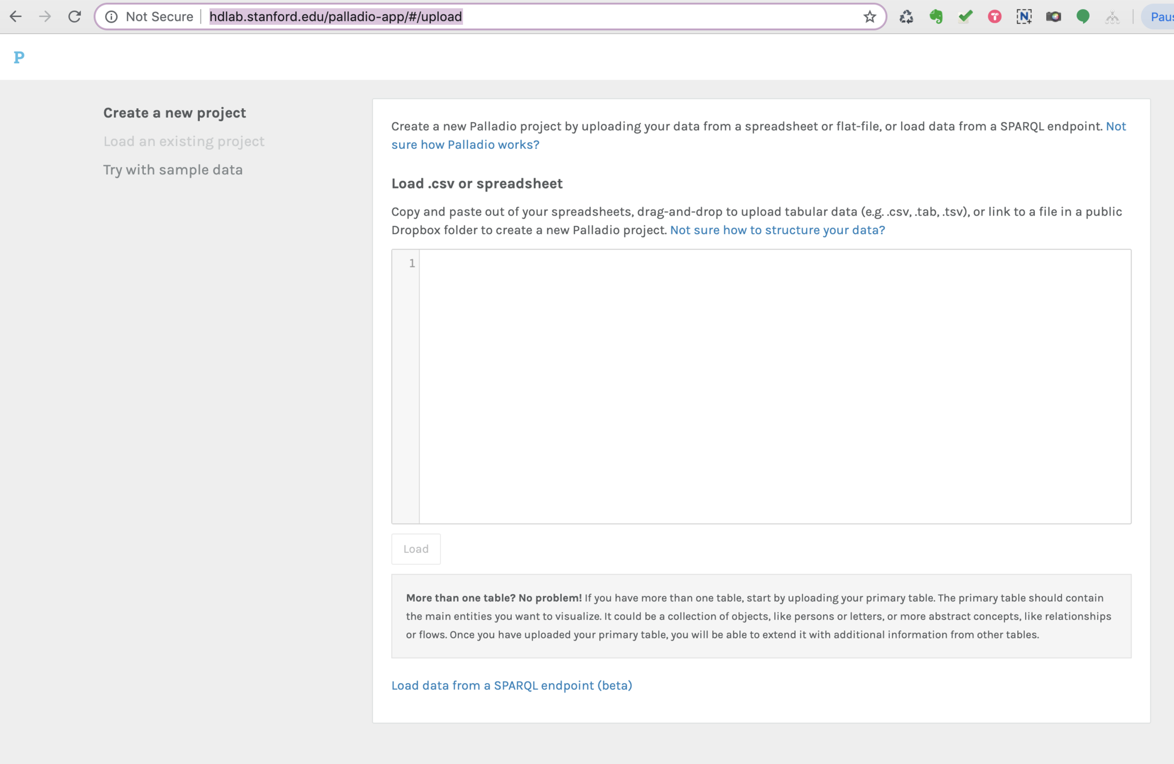Click the Palladio P logo

(x=19, y=57)
